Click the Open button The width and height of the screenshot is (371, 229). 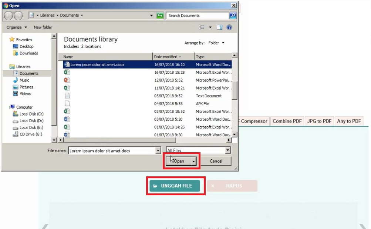coord(179,161)
